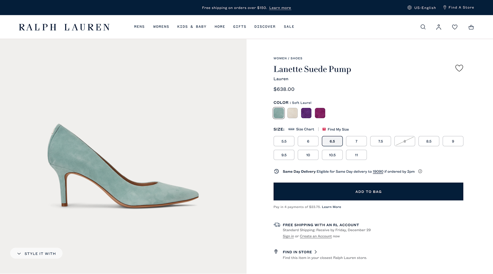Image resolution: width=493 pixels, height=274 pixels.
Task: Click the Ralph Lauren logo
Action: (x=64, y=27)
